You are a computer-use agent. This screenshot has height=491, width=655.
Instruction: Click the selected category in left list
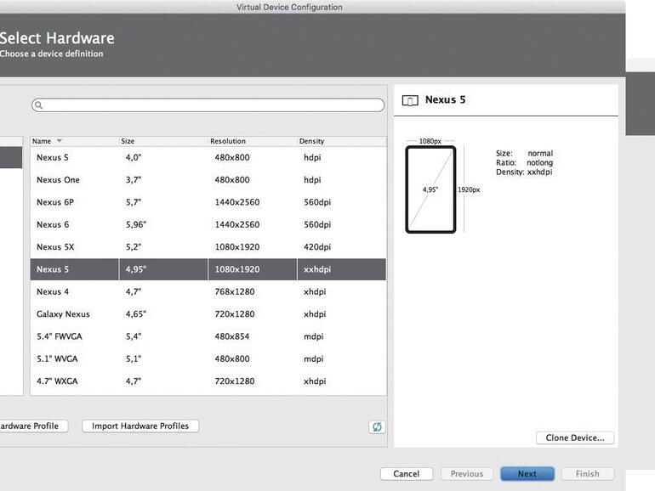(11, 158)
